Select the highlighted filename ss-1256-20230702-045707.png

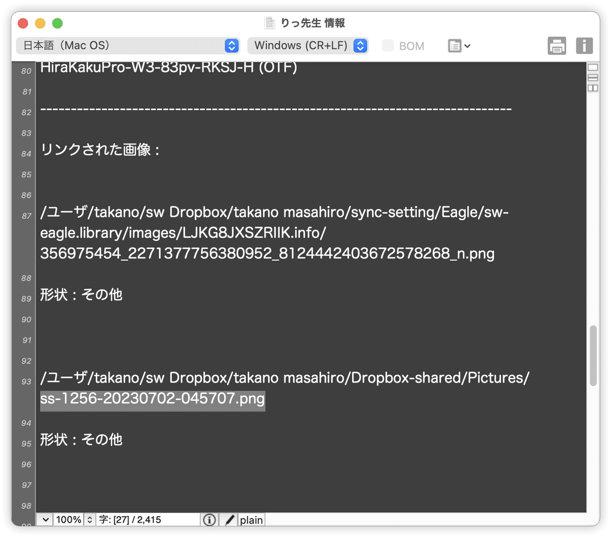pos(151,400)
